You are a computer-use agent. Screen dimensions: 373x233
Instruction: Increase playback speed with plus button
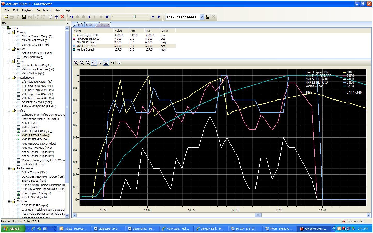point(159,17)
